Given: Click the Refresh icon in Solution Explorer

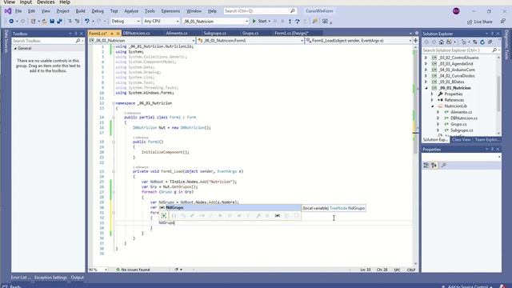Looking at the screenshot, I should (482, 42).
